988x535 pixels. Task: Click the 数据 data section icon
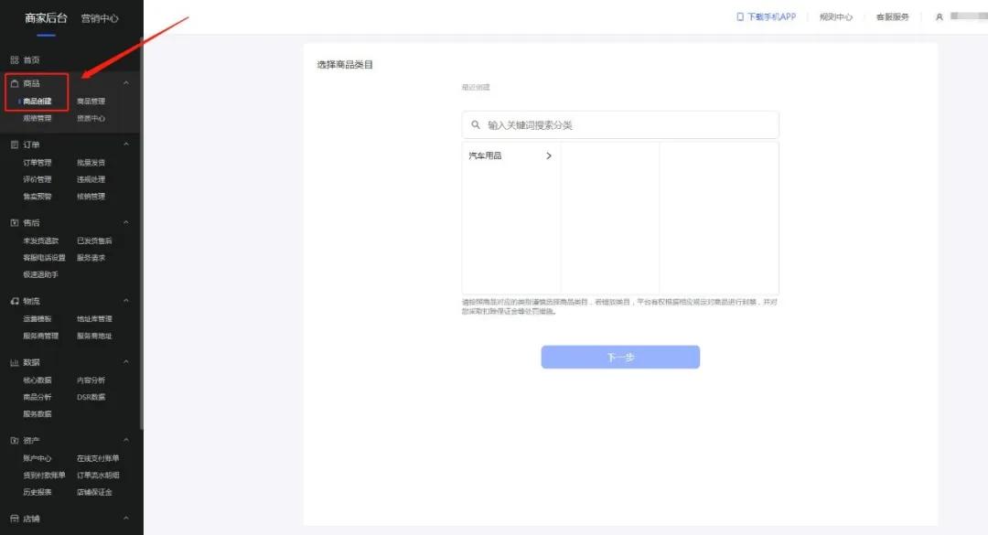pyautogui.click(x=16, y=361)
